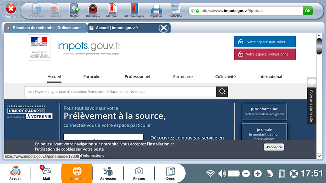The height and width of the screenshot is (183, 326).
Task: Click the impots.gouv.fr site logo
Action: 89,48
